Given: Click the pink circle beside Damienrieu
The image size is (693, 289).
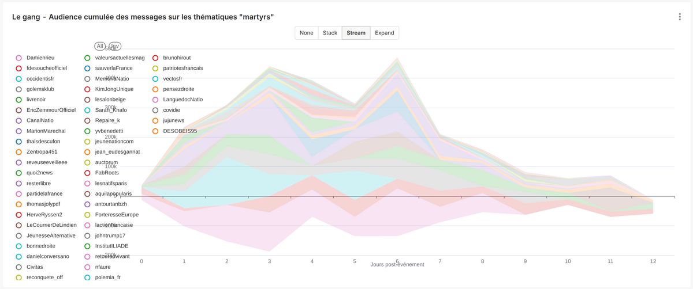Looking at the screenshot, I should pos(19,58).
